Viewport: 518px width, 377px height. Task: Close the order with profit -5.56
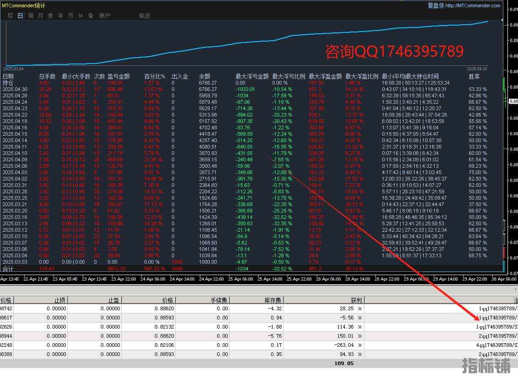point(359,318)
